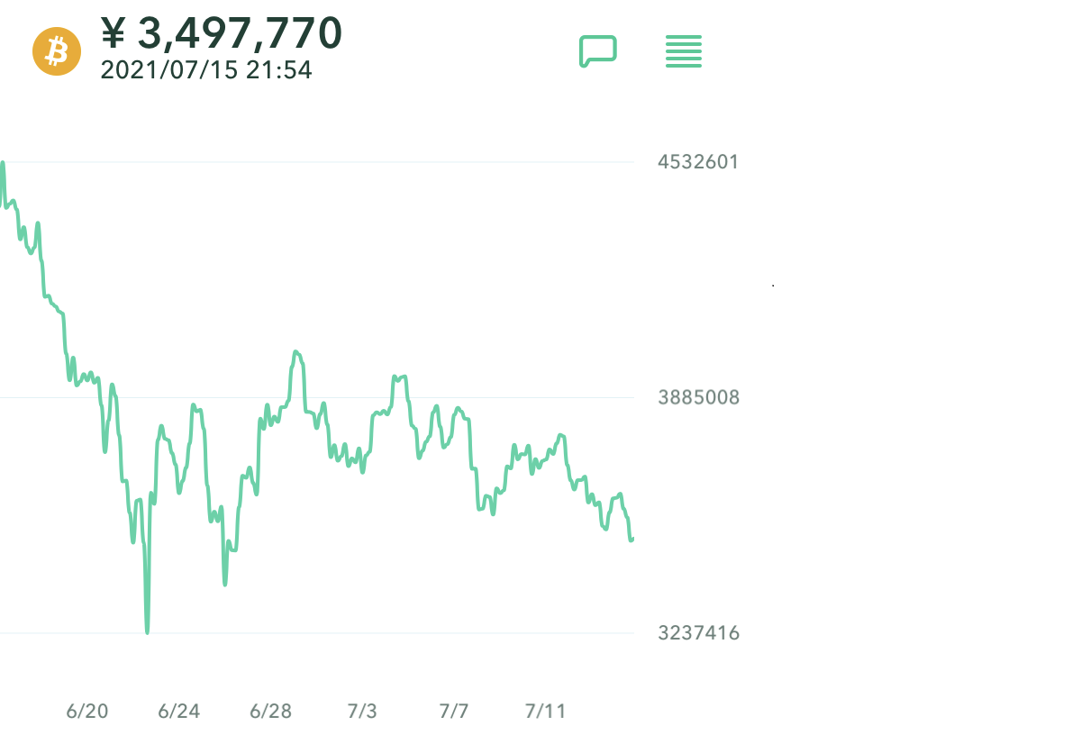This screenshot has width=1081, height=744.
Task: Select the 6/28 date axis label
Action: (x=270, y=712)
